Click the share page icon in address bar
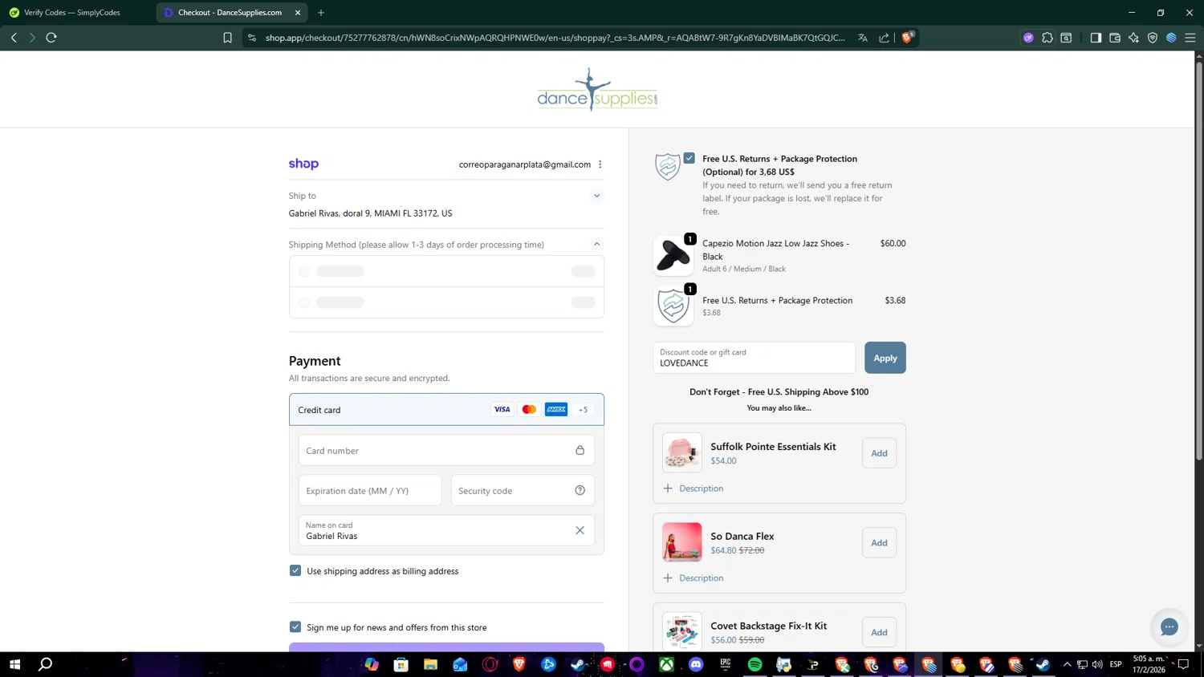 [885, 38]
